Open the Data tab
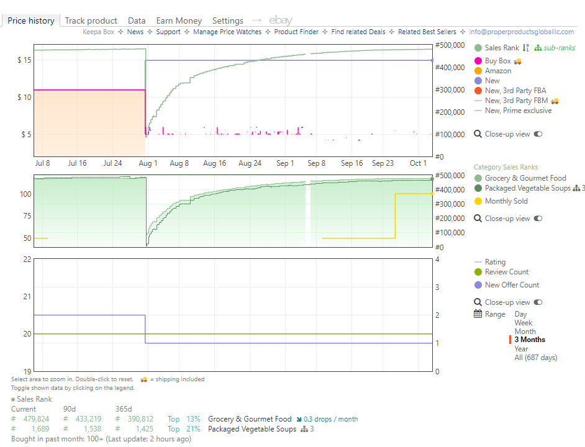Viewport: 585px width, 447px height. click(137, 20)
